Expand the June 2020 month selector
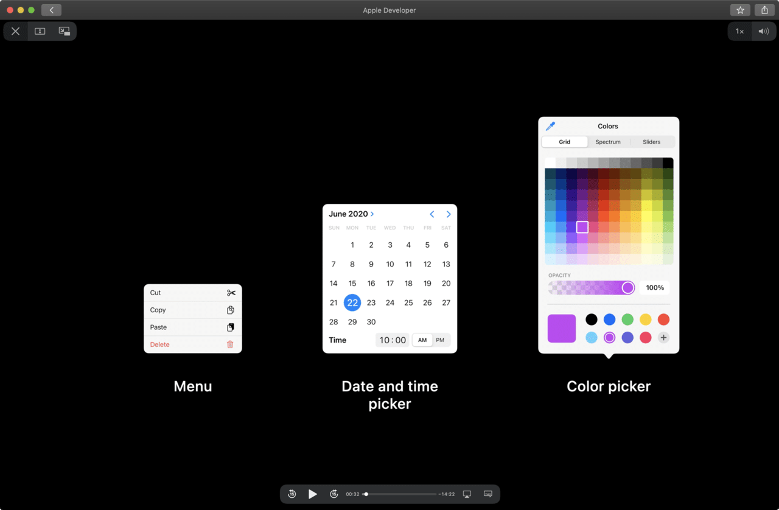779x510 pixels. [352, 214]
